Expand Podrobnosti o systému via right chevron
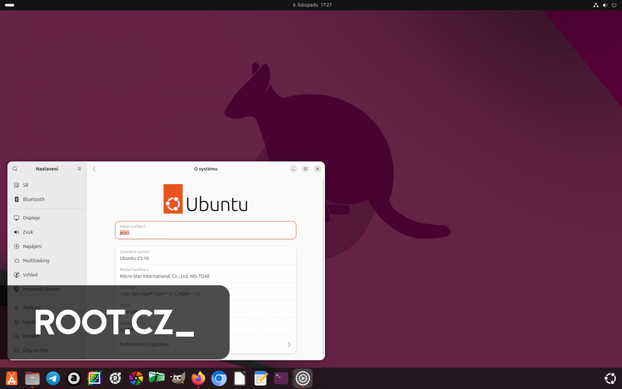 pos(289,344)
